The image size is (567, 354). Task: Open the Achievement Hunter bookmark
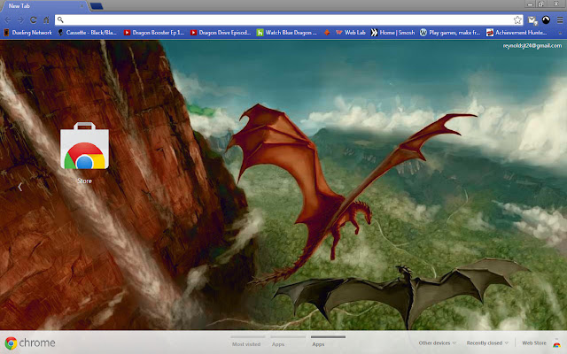[x=517, y=33]
